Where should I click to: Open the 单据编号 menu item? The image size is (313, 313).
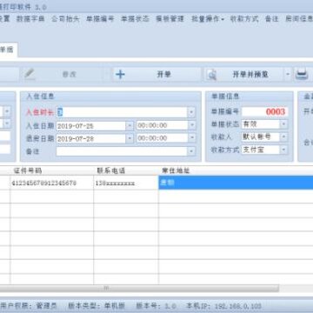point(100,19)
